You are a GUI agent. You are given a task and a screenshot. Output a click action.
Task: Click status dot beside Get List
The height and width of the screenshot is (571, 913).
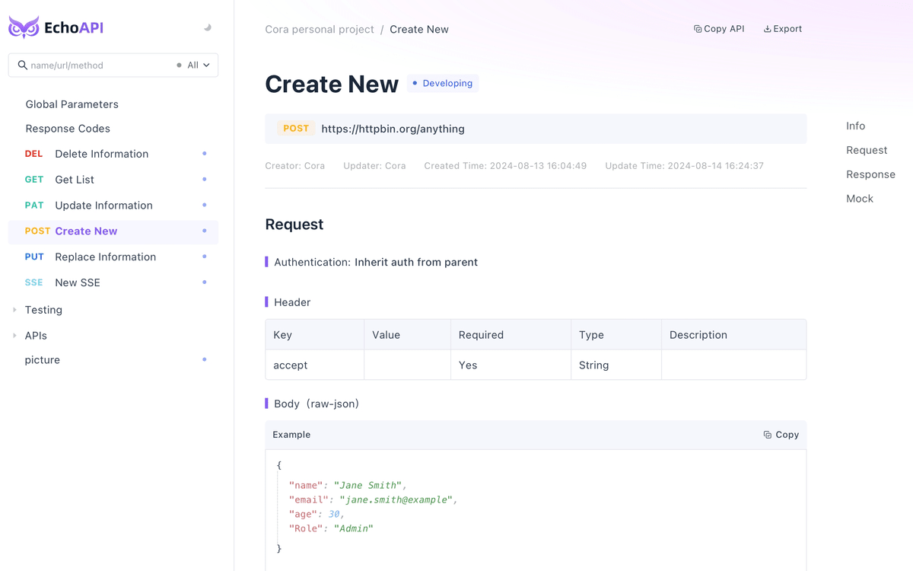click(x=205, y=180)
